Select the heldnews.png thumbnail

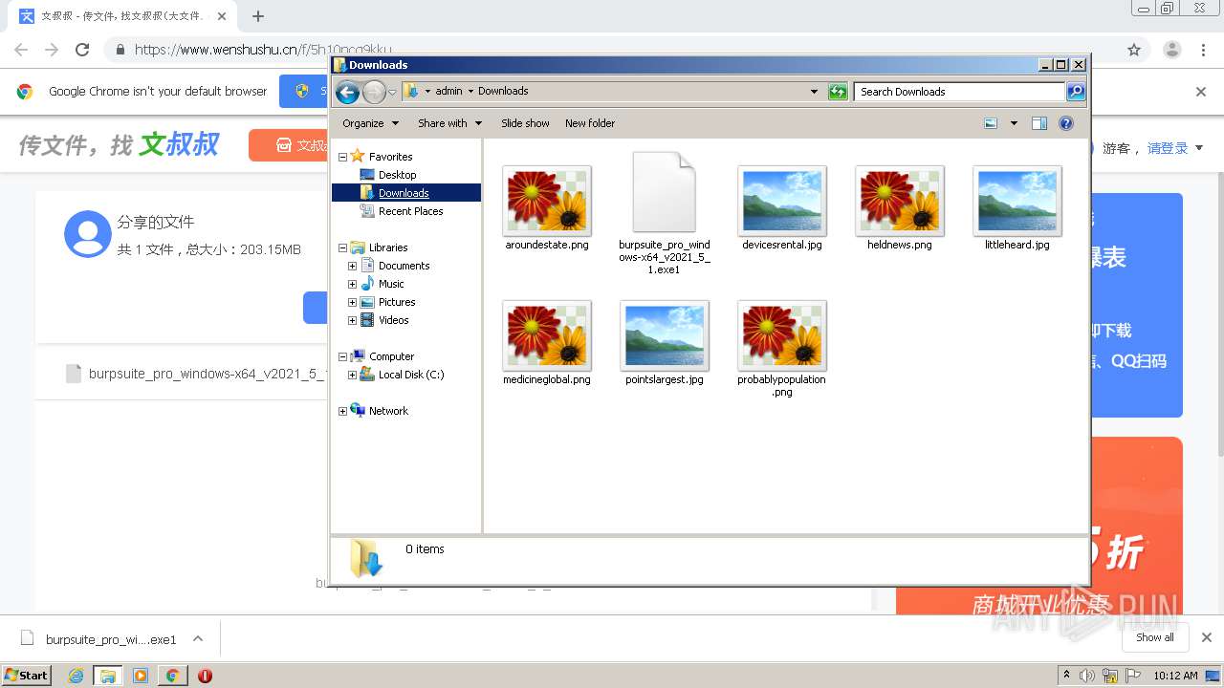pyautogui.click(x=900, y=201)
